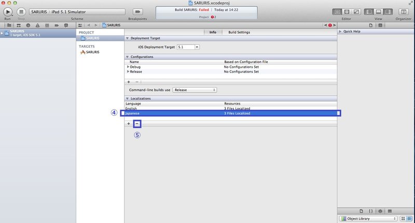Expand the Quick Help section
This screenshot has width=415, height=223.
340,32
